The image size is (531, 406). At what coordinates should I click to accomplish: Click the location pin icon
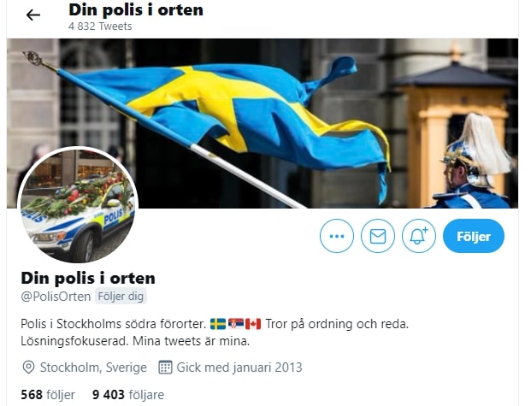click(28, 368)
